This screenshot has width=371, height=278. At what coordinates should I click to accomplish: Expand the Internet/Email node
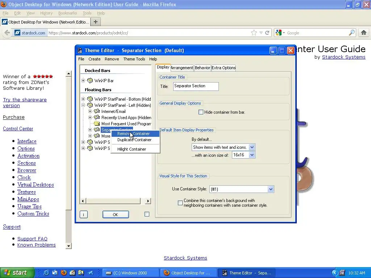[90, 111]
